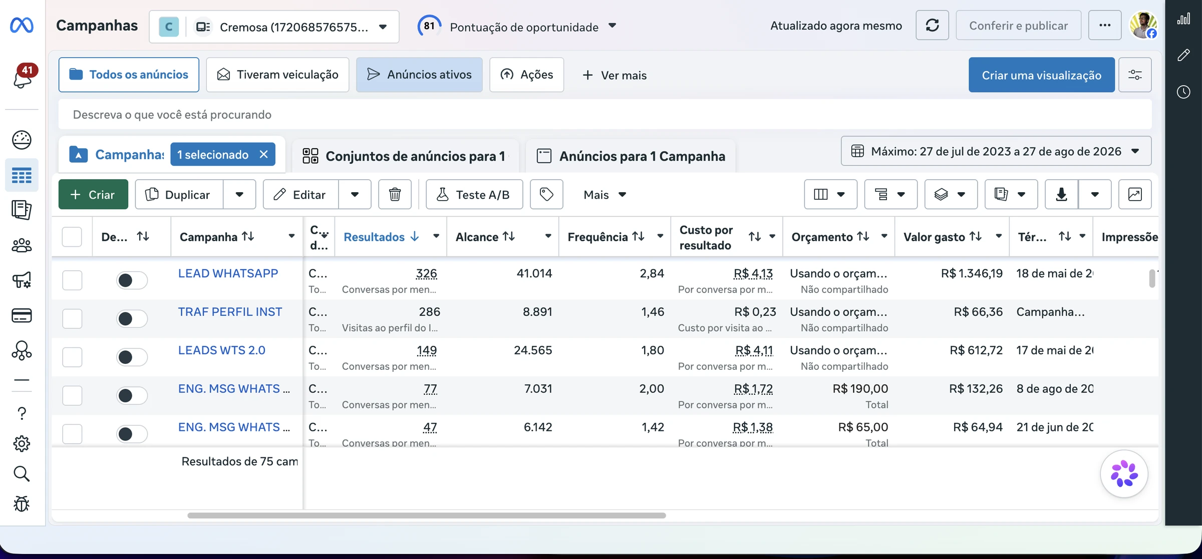Open the ads reporting pages icon in sidebar
Viewport: 1202px width, 559px height.
(x=22, y=210)
